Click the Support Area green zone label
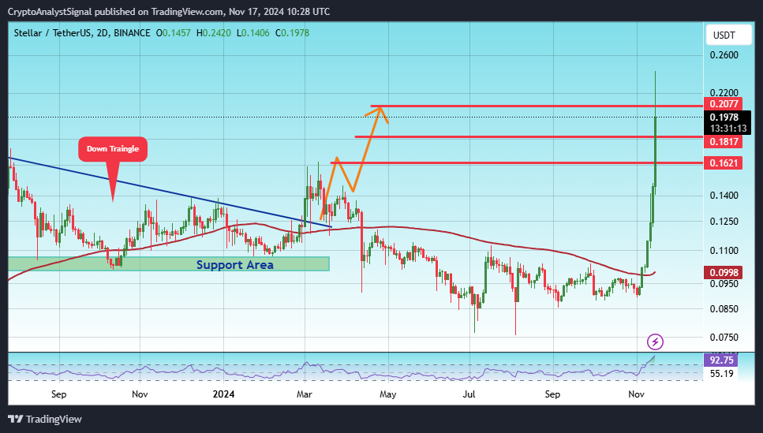 [234, 265]
